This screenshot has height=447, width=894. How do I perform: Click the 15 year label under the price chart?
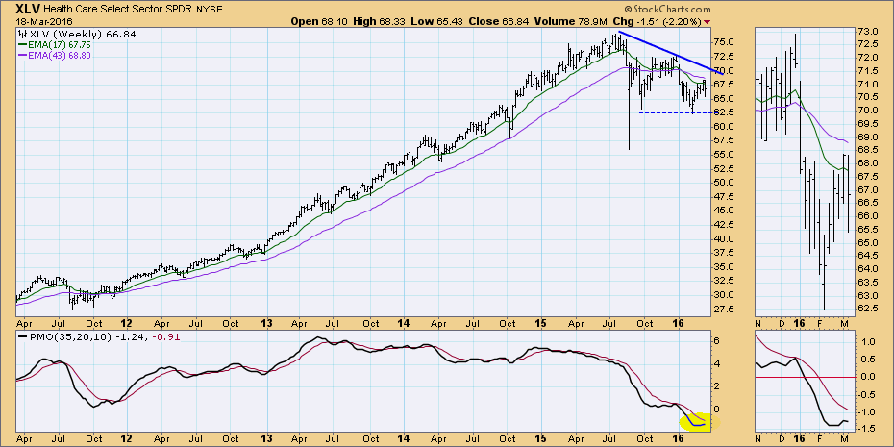[540, 322]
